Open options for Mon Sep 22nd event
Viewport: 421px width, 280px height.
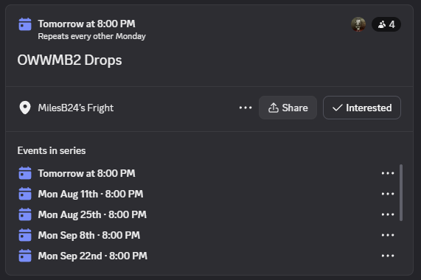[x=388, y=256]
